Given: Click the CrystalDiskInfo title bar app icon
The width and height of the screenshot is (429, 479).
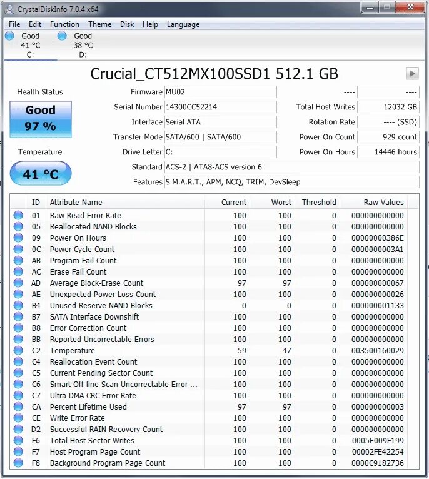Looking at the screenshot, I should pos(10,9).
